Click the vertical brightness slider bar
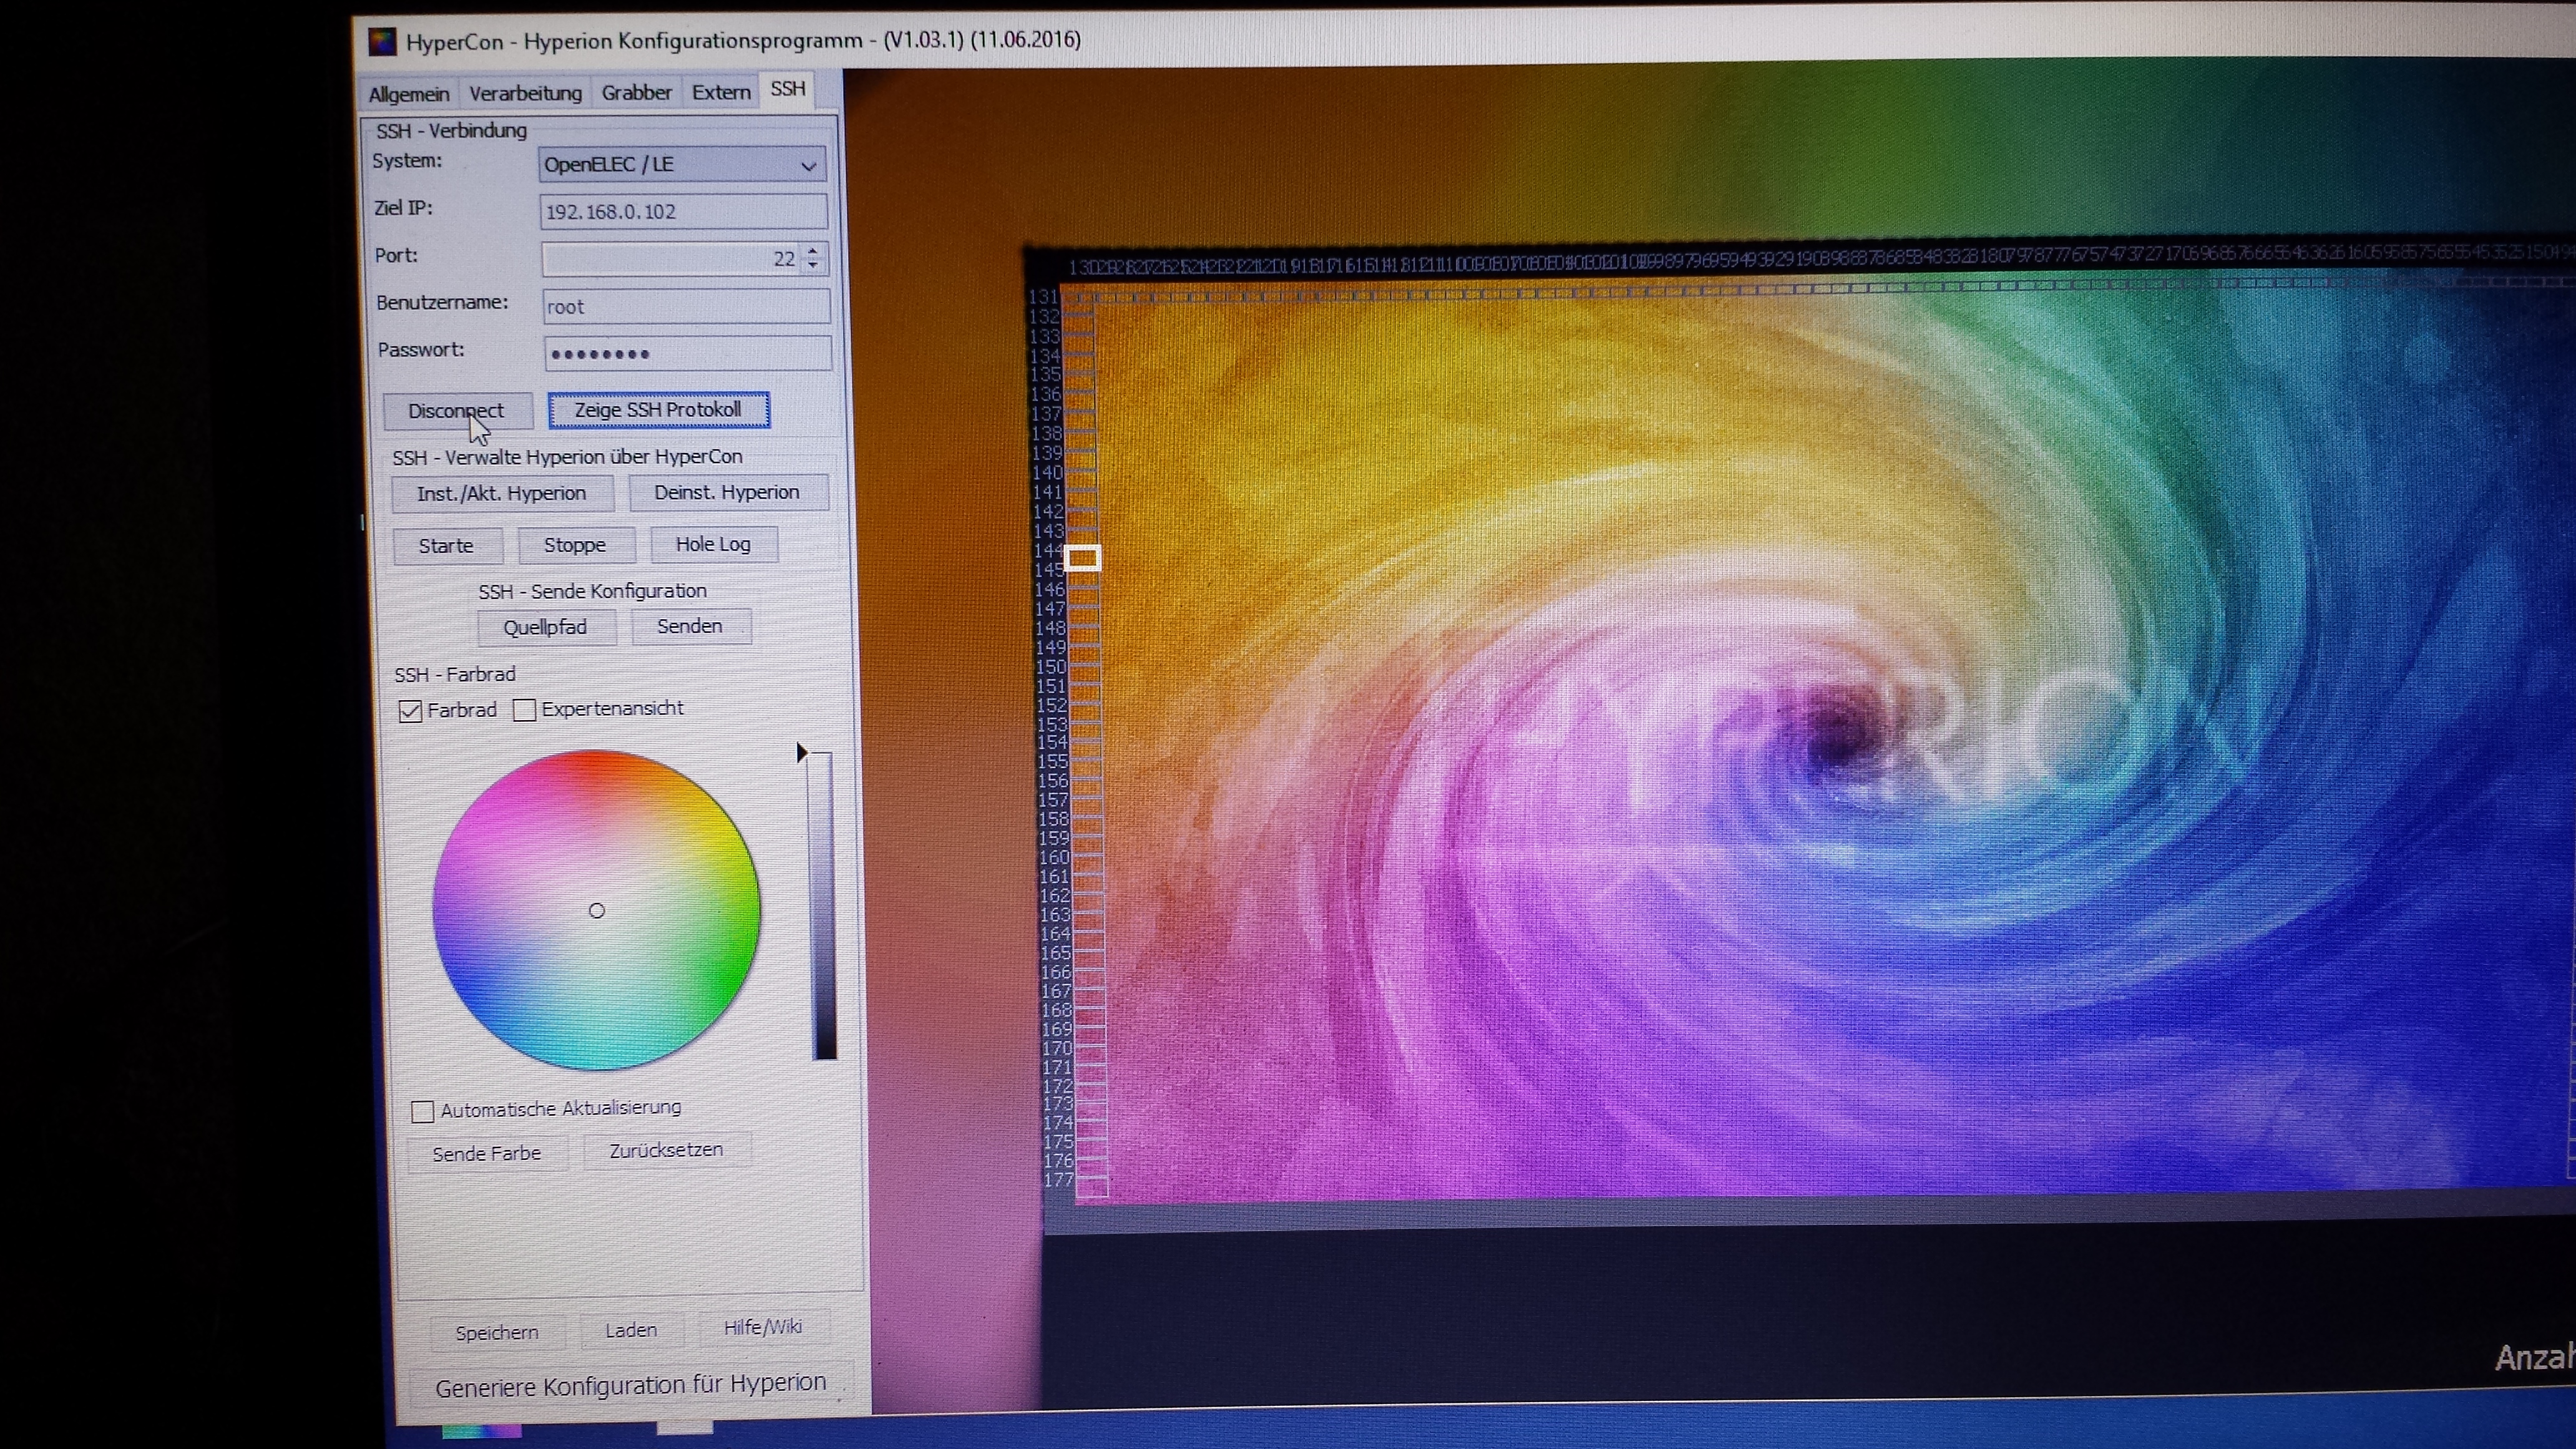2576x1449 pixels. tap(823, 905)
